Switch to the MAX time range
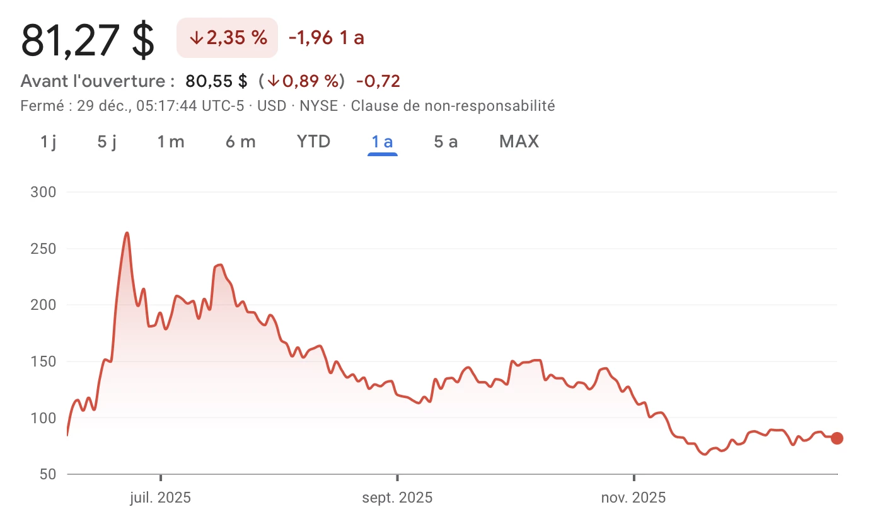The width and height of the screenshot is (885, 524). (x=519, y=142)
